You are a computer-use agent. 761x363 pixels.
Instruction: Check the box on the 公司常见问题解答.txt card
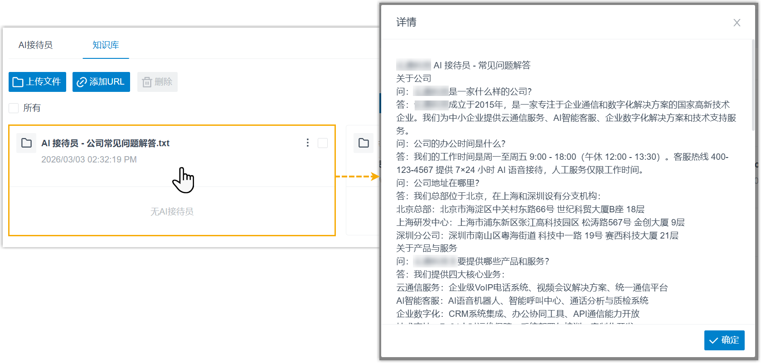pyautogui.click(x=323, y=143)
